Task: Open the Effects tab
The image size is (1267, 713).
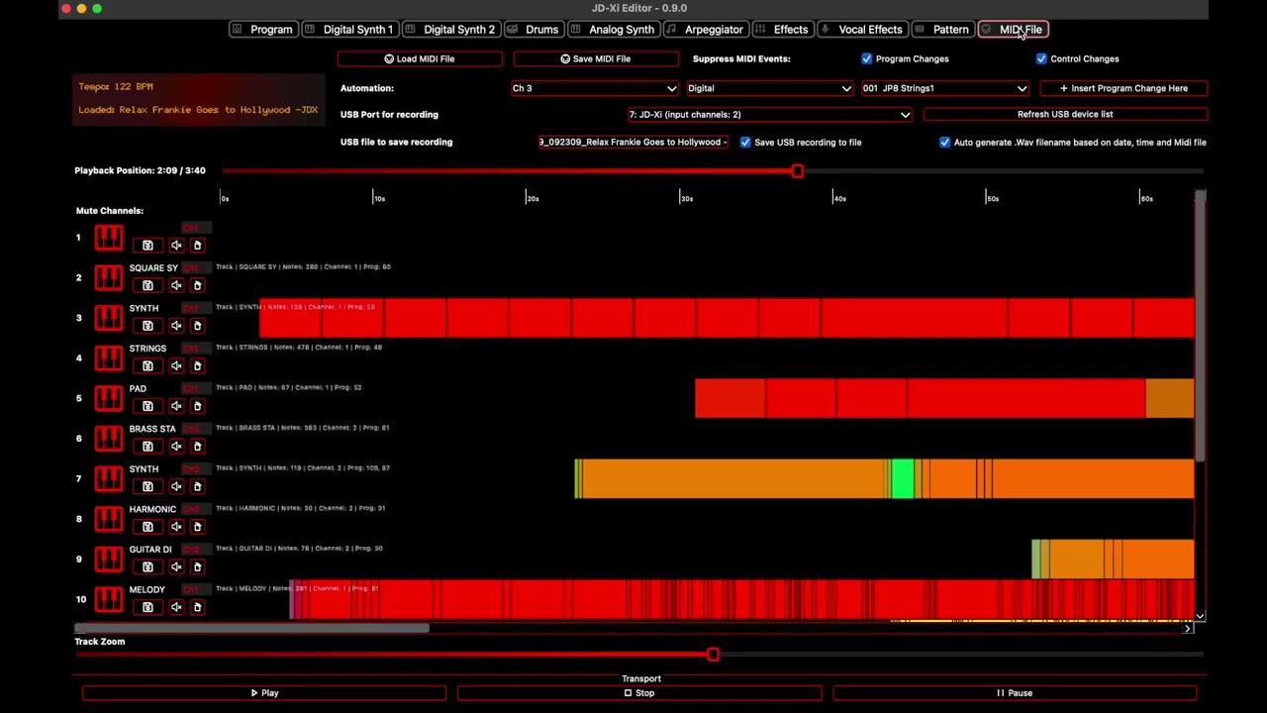Action: click(x=782, y=30)
